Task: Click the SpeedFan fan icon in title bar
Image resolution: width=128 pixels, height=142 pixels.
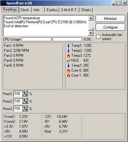Action: [3, 3]
